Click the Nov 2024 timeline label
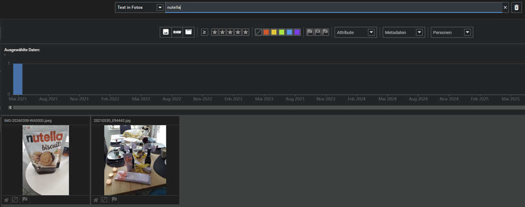 449,99
